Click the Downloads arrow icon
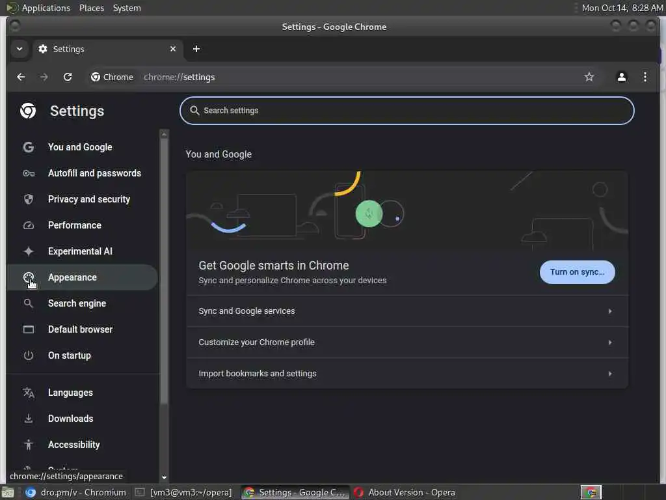Screen dimensions: 666x500 [29, 419]
